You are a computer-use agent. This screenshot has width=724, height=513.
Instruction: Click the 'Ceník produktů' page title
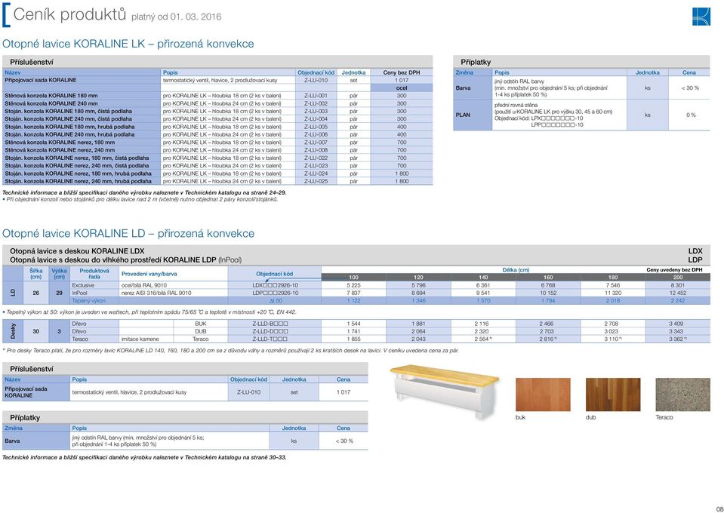click(x=69, y=15)
